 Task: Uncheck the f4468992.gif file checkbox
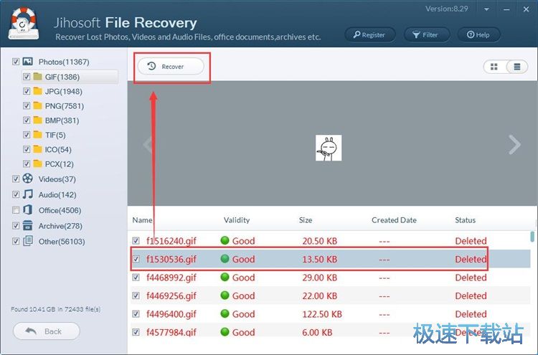pos(136,277)
